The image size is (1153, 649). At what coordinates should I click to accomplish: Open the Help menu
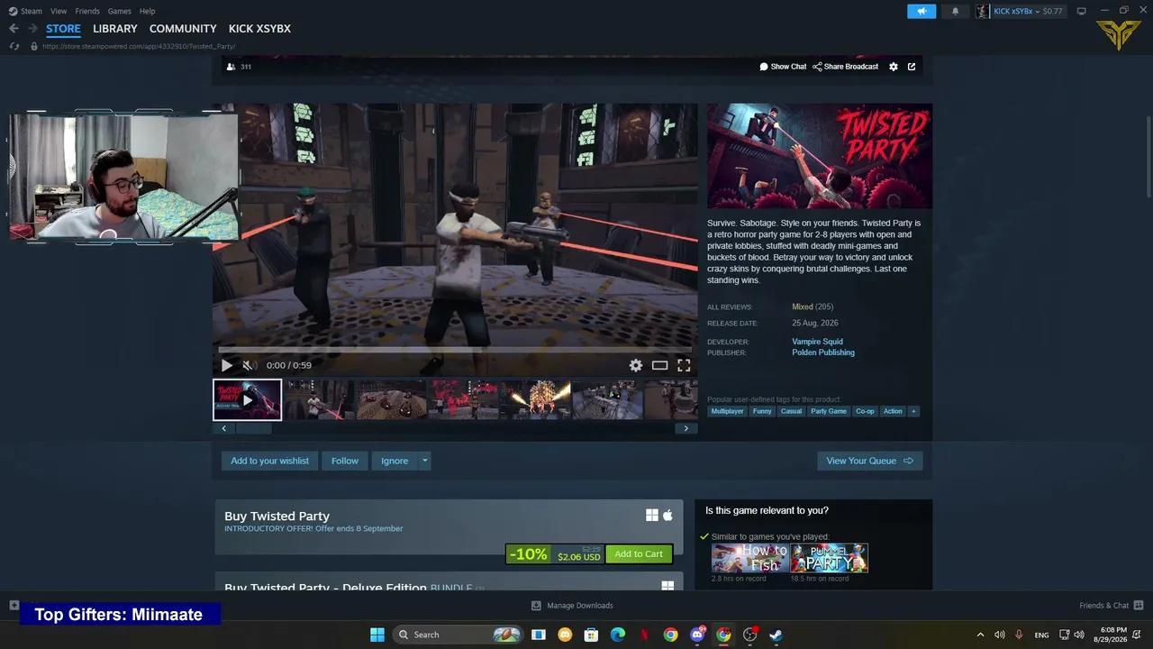click(x=148, y=11)
